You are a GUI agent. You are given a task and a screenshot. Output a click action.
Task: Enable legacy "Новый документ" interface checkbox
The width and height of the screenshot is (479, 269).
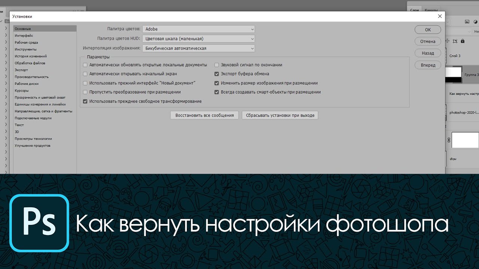click(x=85, y=83)
